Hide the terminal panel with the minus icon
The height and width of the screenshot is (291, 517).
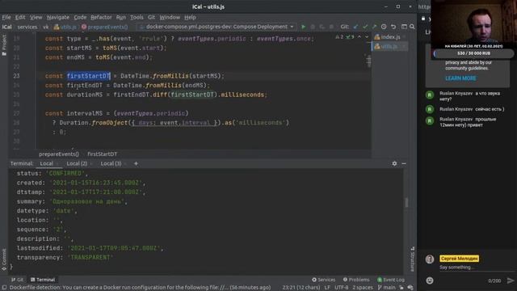click(404, 163)
